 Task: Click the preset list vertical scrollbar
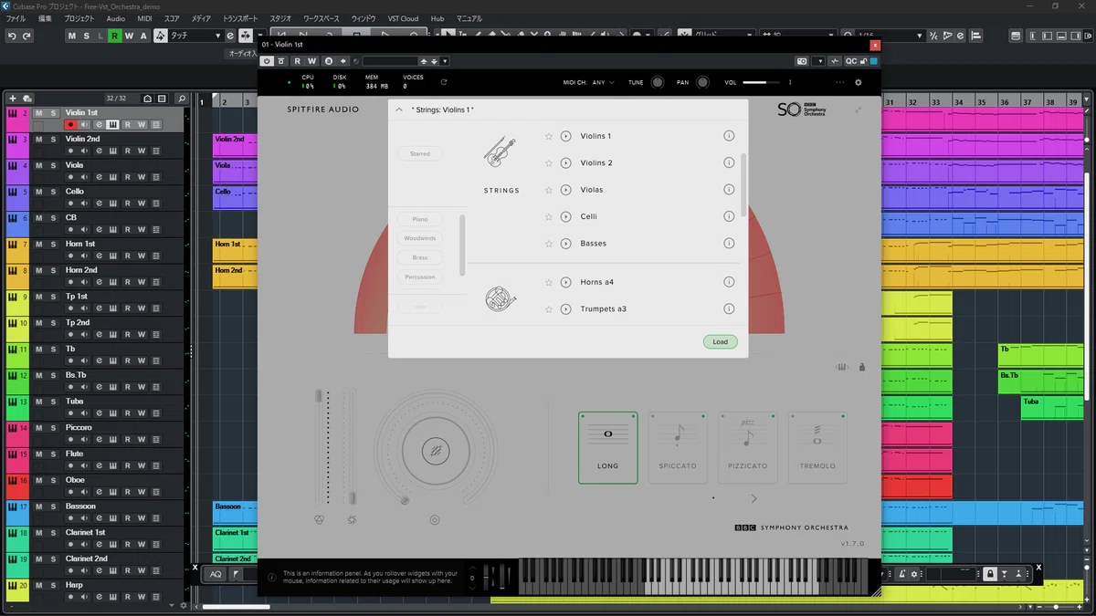tap(744, 185)
